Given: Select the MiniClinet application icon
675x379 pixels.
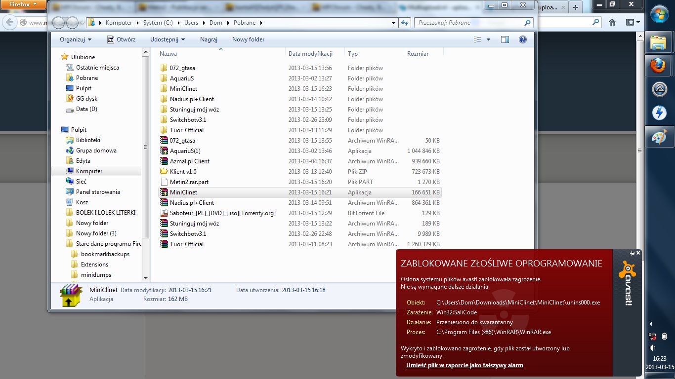Looking at the screenshot, I should tap(164, 192).
